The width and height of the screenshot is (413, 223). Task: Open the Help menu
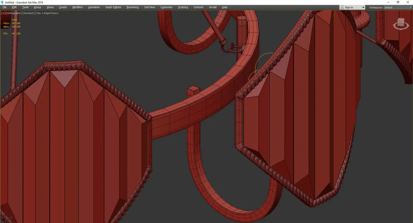point(225,7)
